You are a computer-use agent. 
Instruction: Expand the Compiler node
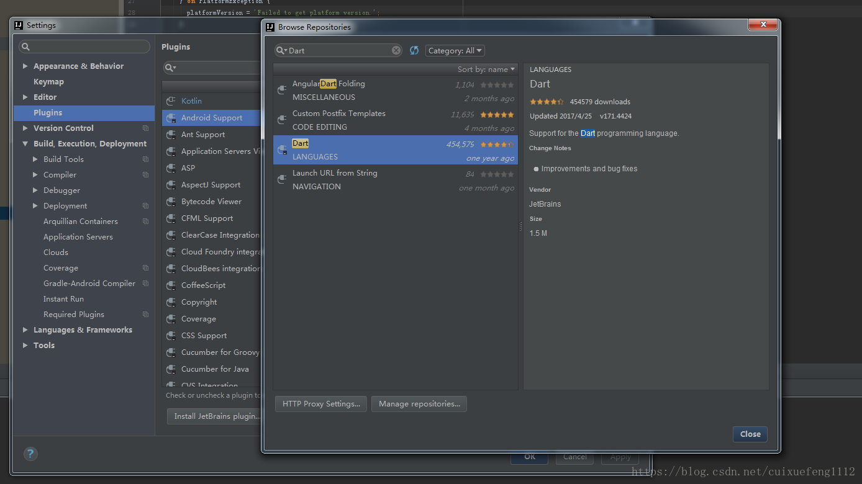pos(35,174)
